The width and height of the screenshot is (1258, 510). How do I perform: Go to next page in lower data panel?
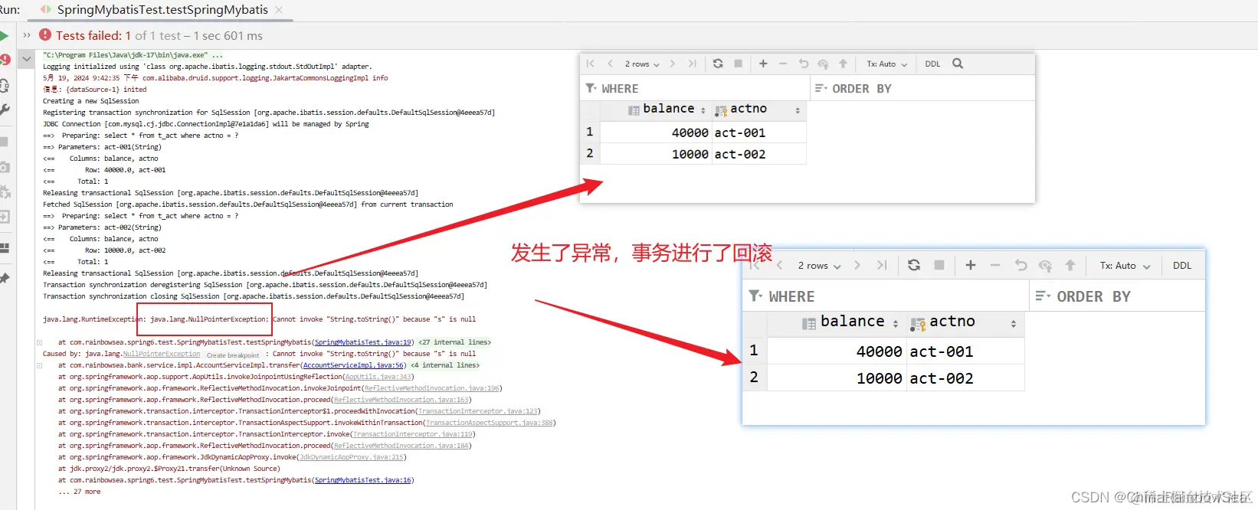point(857,265)
